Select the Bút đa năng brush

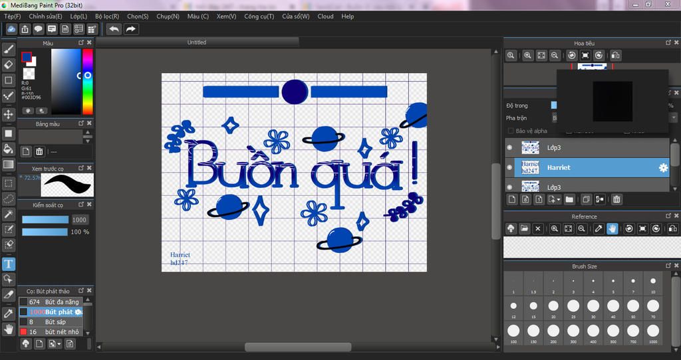pyautogui.click(x=51, y=302)
